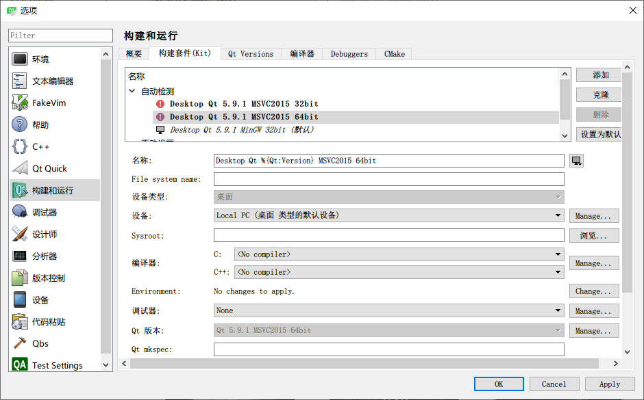Viewport: 644px width, 400px height.
Task: Click the 设置为默认 button
Action: coord(599,135)
